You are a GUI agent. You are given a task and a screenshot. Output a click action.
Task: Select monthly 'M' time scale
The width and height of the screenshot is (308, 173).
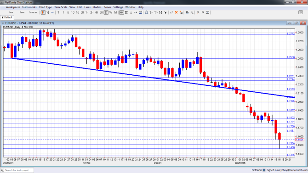[115, 12]
